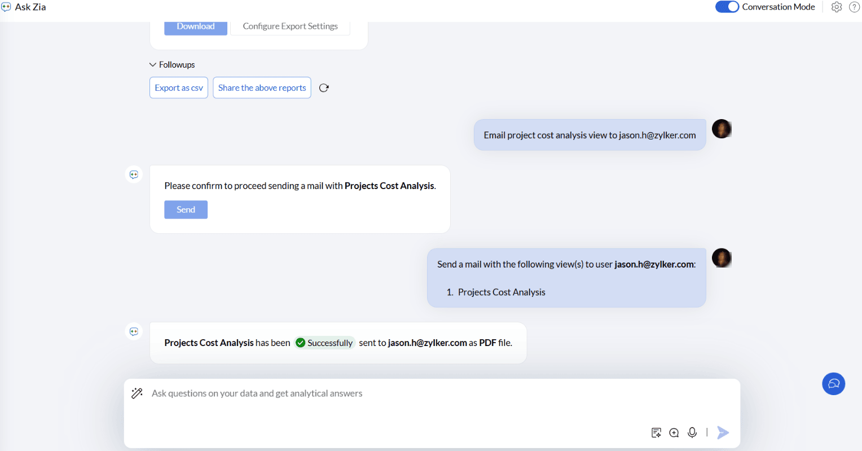Click the Ask Zia logo icon
This screenshot has height=451, width=862.
coord(6,7)
